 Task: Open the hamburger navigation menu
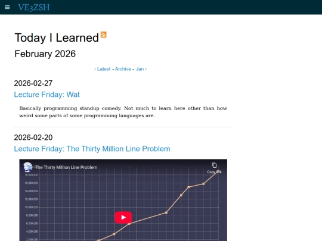tap(7, 7)
